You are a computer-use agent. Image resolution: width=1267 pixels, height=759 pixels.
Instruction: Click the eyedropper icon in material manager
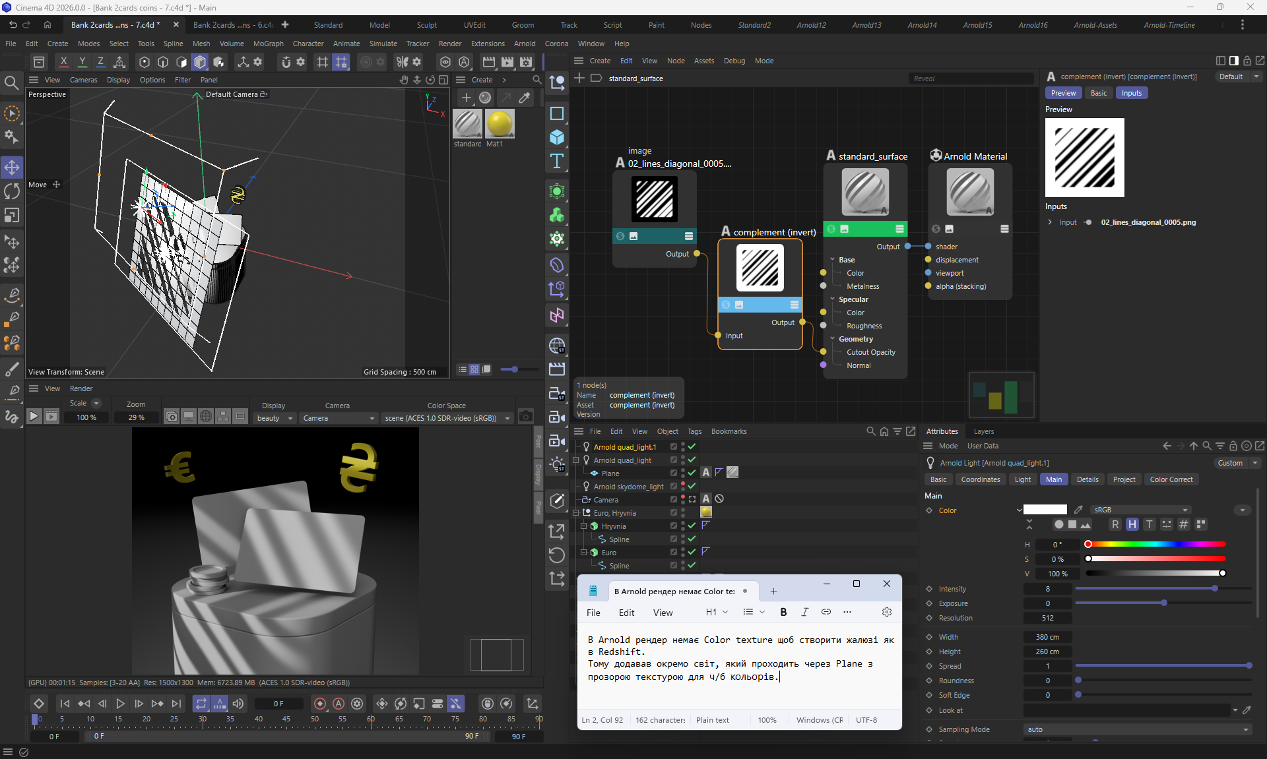(x=525, y=98)
